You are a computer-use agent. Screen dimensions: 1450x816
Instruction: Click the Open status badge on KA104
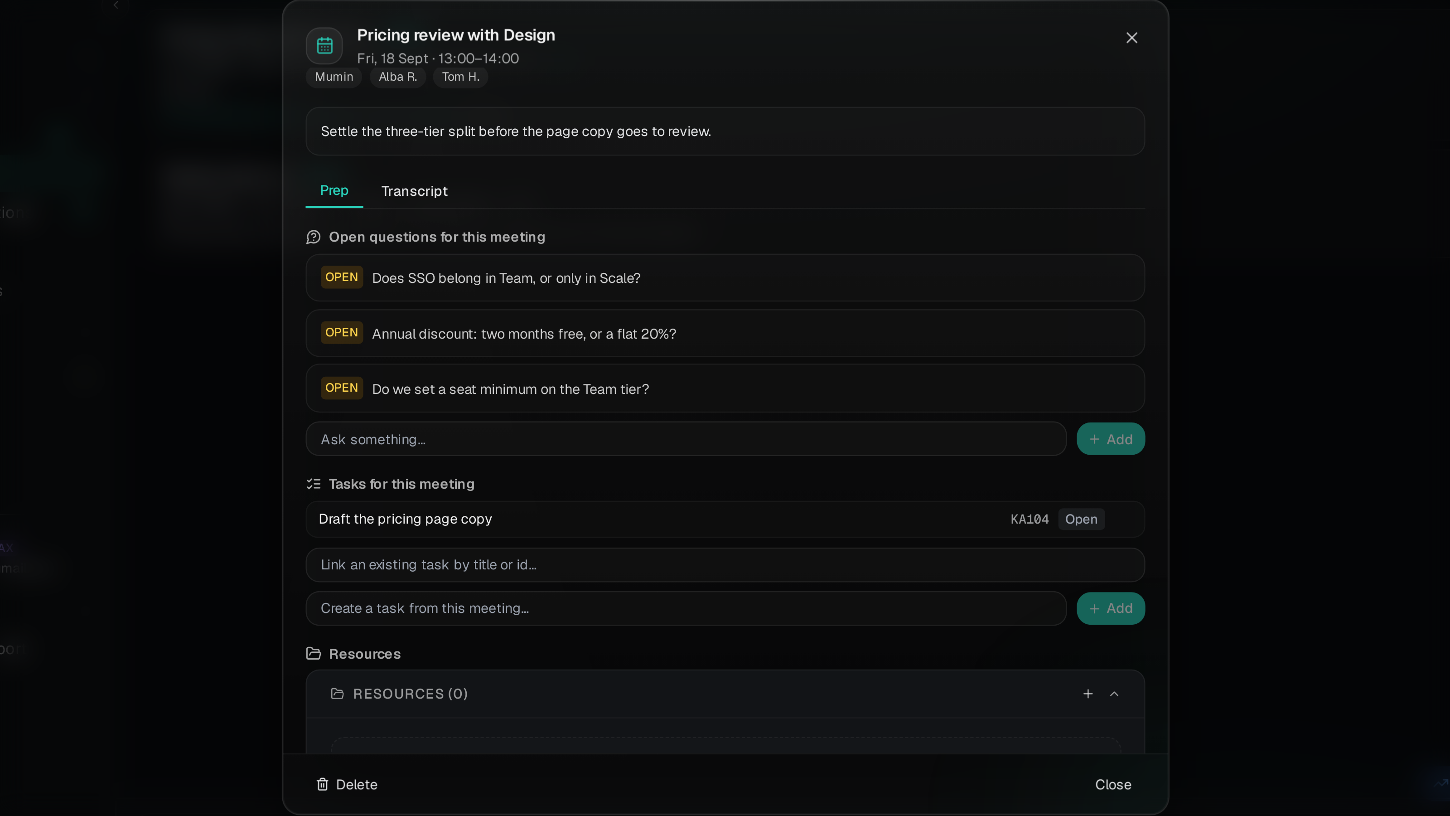pyautogui.click(x=1081, y=519)
